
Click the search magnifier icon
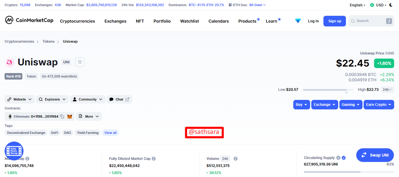353,21
